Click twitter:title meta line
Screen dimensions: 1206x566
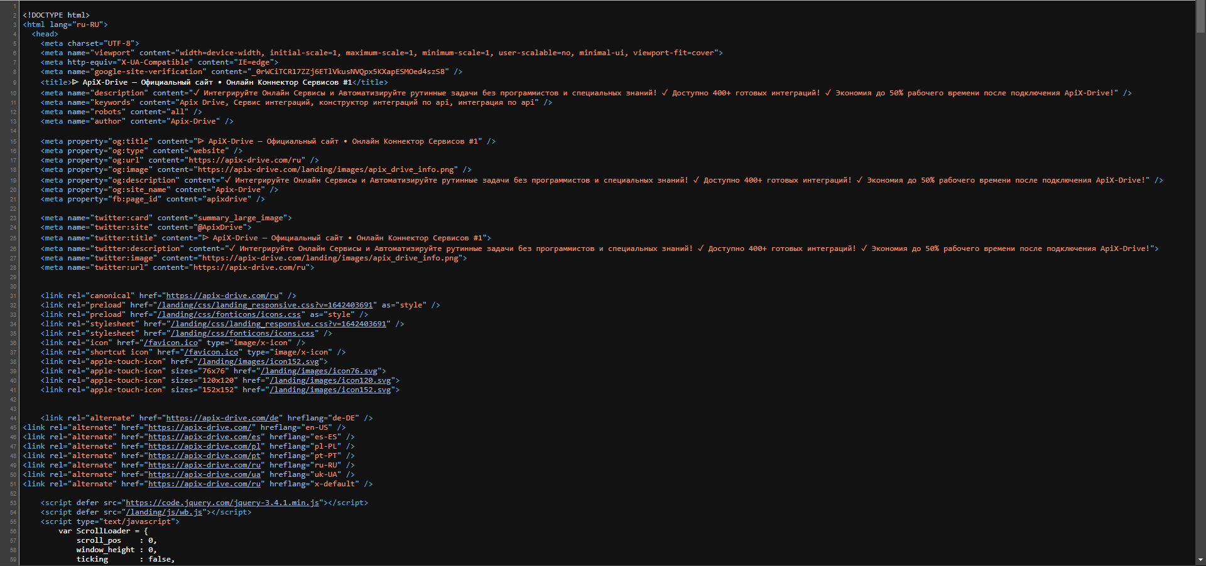(266, 238)
